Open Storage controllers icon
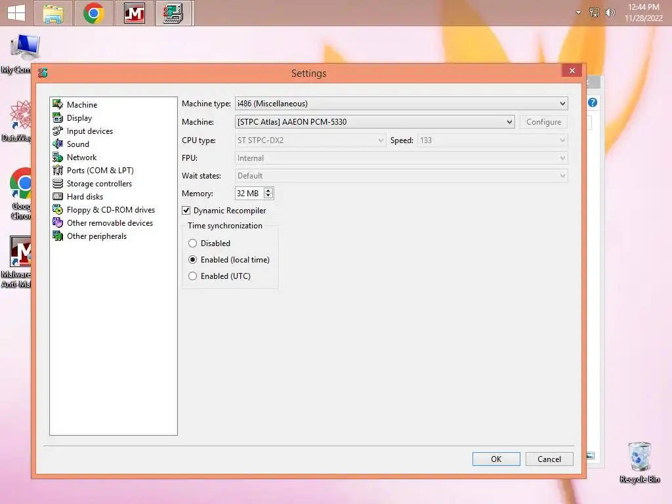The height and width of the screenshot is (504, 672). 58,184
